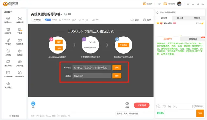Open the hamburger main menu

[x=188, y=4]
